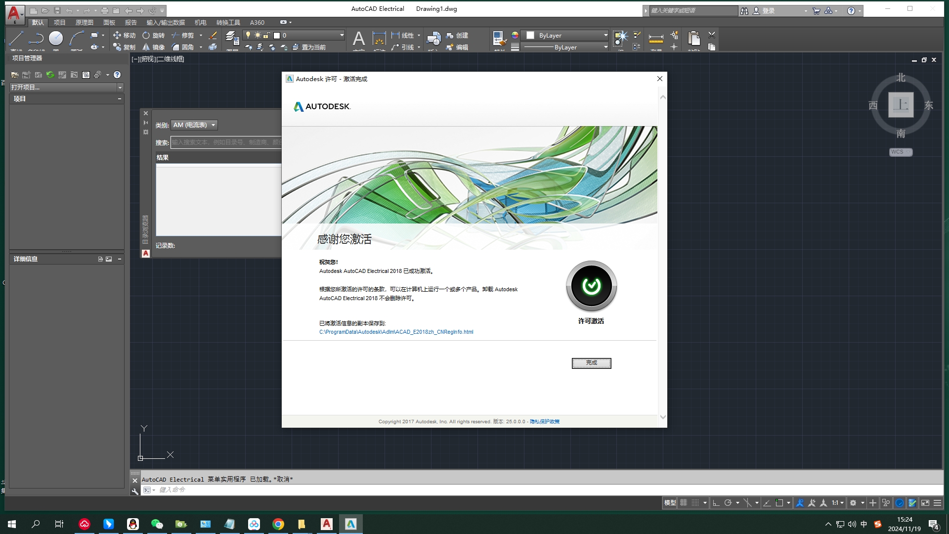Toggle object snap tracking in status bar

(767, 503)
